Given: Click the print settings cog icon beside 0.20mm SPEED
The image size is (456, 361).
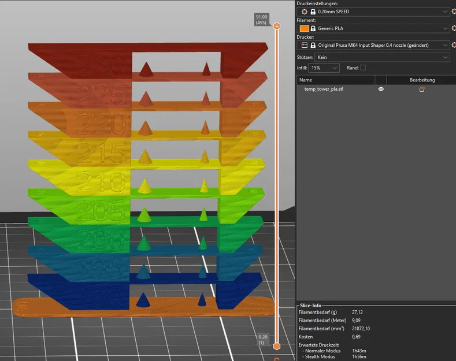Looking at the screenshot, I should point(304,12).
